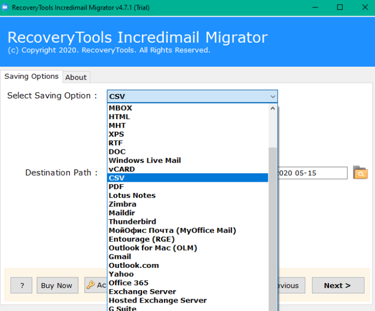Open help with the ? button
Screen dimensions: 375x311
[21, 285]
